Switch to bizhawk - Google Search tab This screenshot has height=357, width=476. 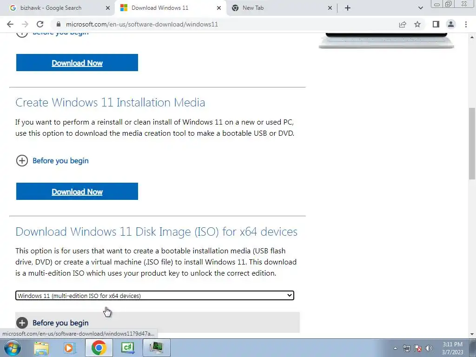[57, 8]
